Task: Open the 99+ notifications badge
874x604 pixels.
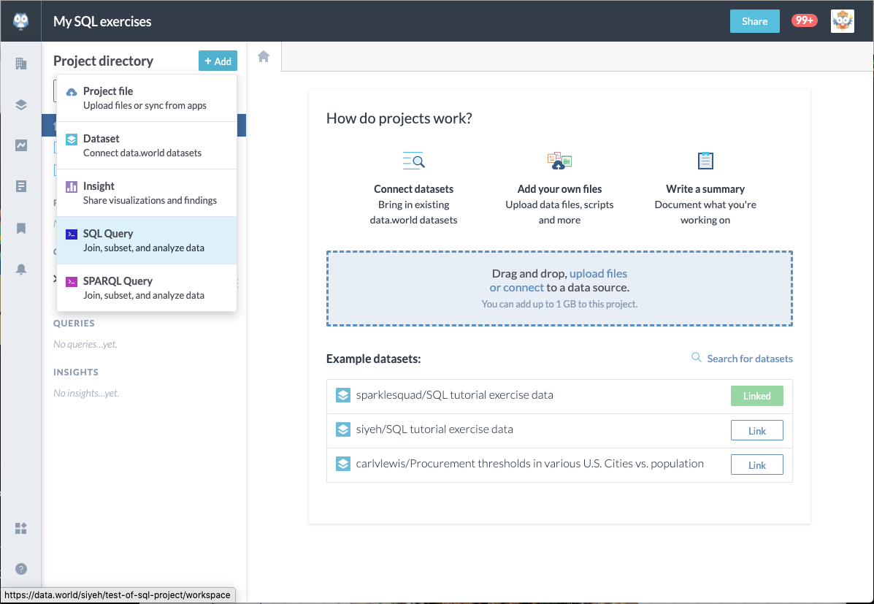Action: (x=805, y=20)
